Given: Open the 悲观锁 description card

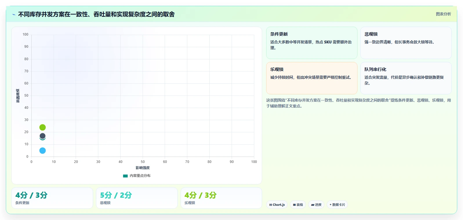Looking at the screenshot, I should pyautogui.click(x=406, y=43).
